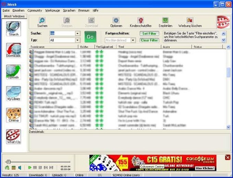
Task: Click the results list scroll-up arrow
Action: tap(228, 47)
